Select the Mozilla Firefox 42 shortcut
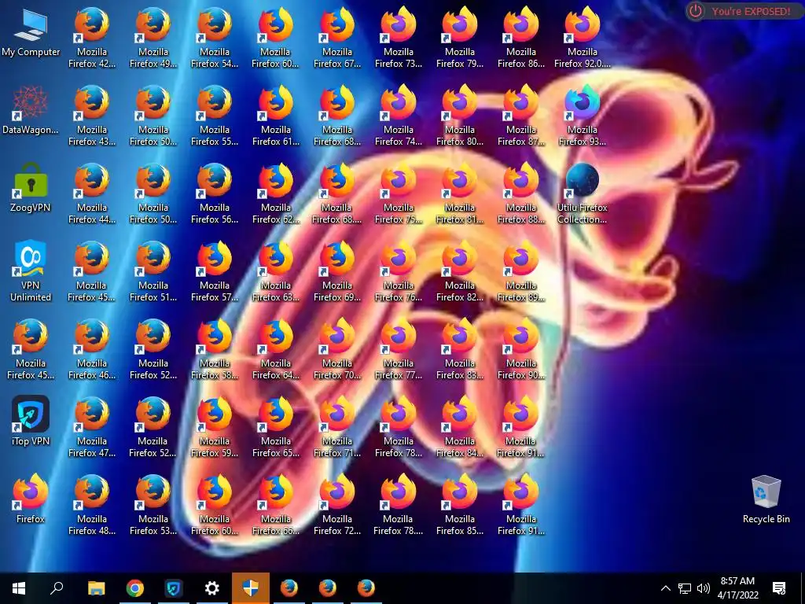805x604 pixels. pyautogui.click(x=92, y=38)
